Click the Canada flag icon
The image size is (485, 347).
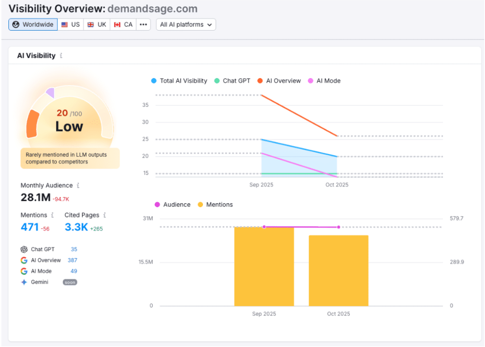(x=117, y=25)
